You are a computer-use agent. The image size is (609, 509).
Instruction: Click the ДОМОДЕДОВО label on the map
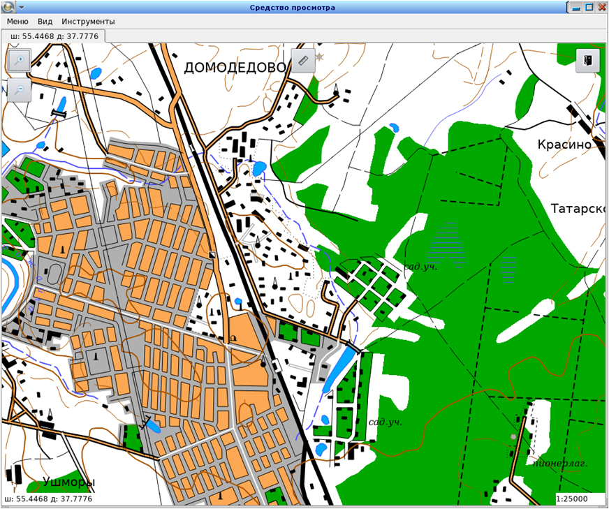[x=235, y=68]
